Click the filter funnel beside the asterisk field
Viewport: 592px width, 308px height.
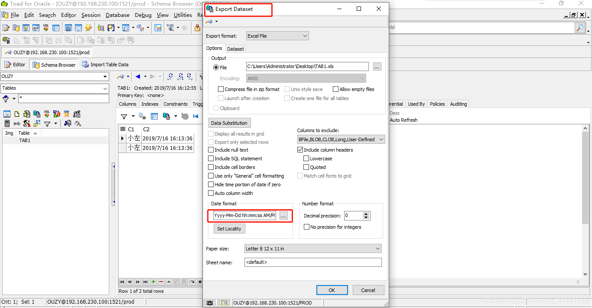(x=6, y=99)
